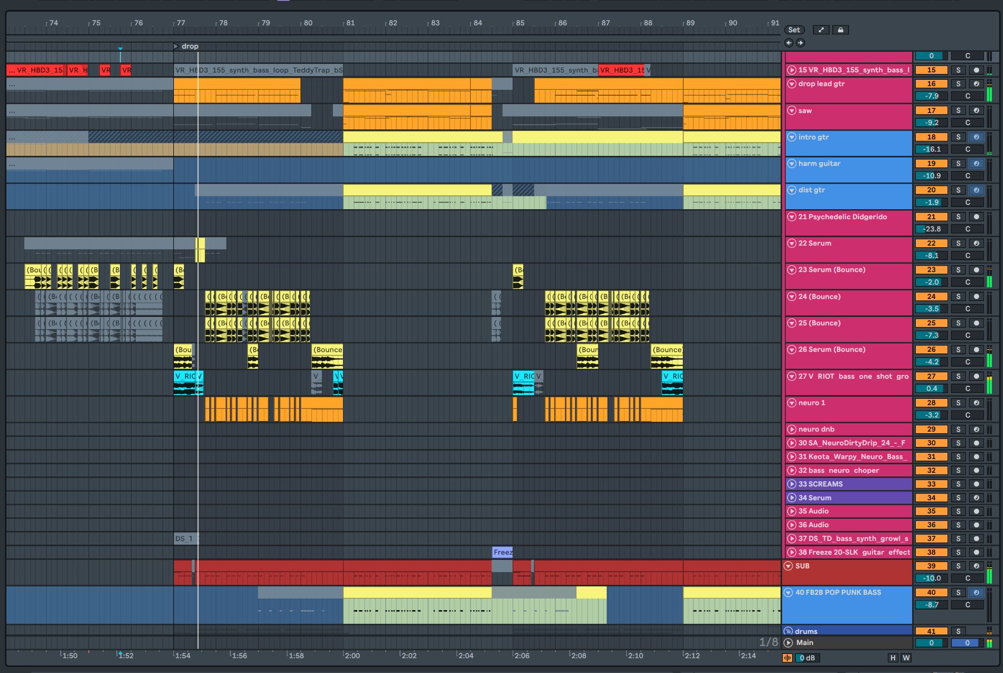1003x673 pixels.
Task: Click the arm icon on intro gtr
Action: click(976, 137)
